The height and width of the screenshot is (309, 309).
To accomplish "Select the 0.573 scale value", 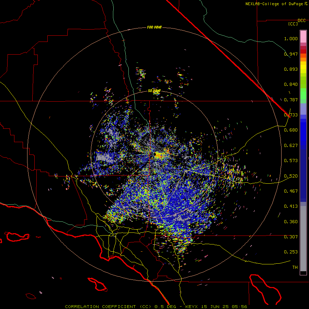I will [x=291, y=161].
